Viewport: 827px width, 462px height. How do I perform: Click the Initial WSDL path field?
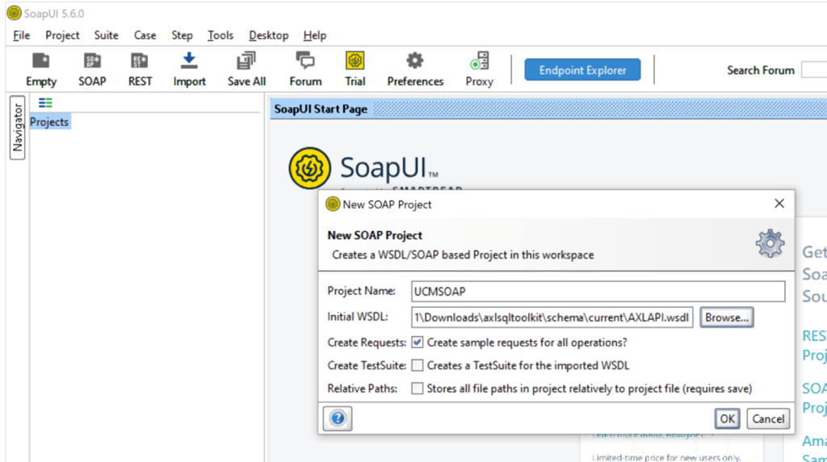click(552, 317)
